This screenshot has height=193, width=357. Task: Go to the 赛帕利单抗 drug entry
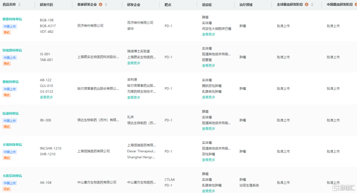coord(11,82)
